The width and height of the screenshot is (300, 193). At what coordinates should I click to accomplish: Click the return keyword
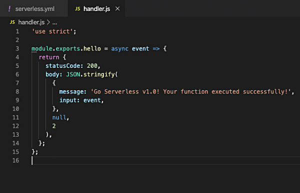pos(49,57)
